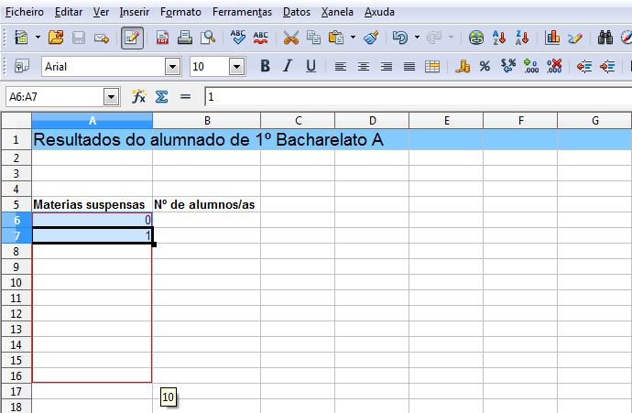Toggle Edit File mode button
632x413 pixels.
coord(132,38)
